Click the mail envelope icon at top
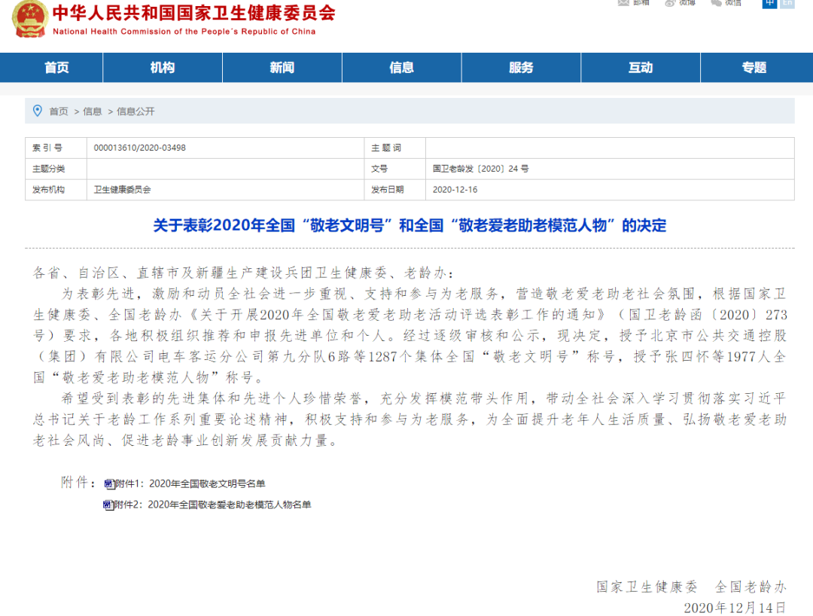 coord(623,2)
